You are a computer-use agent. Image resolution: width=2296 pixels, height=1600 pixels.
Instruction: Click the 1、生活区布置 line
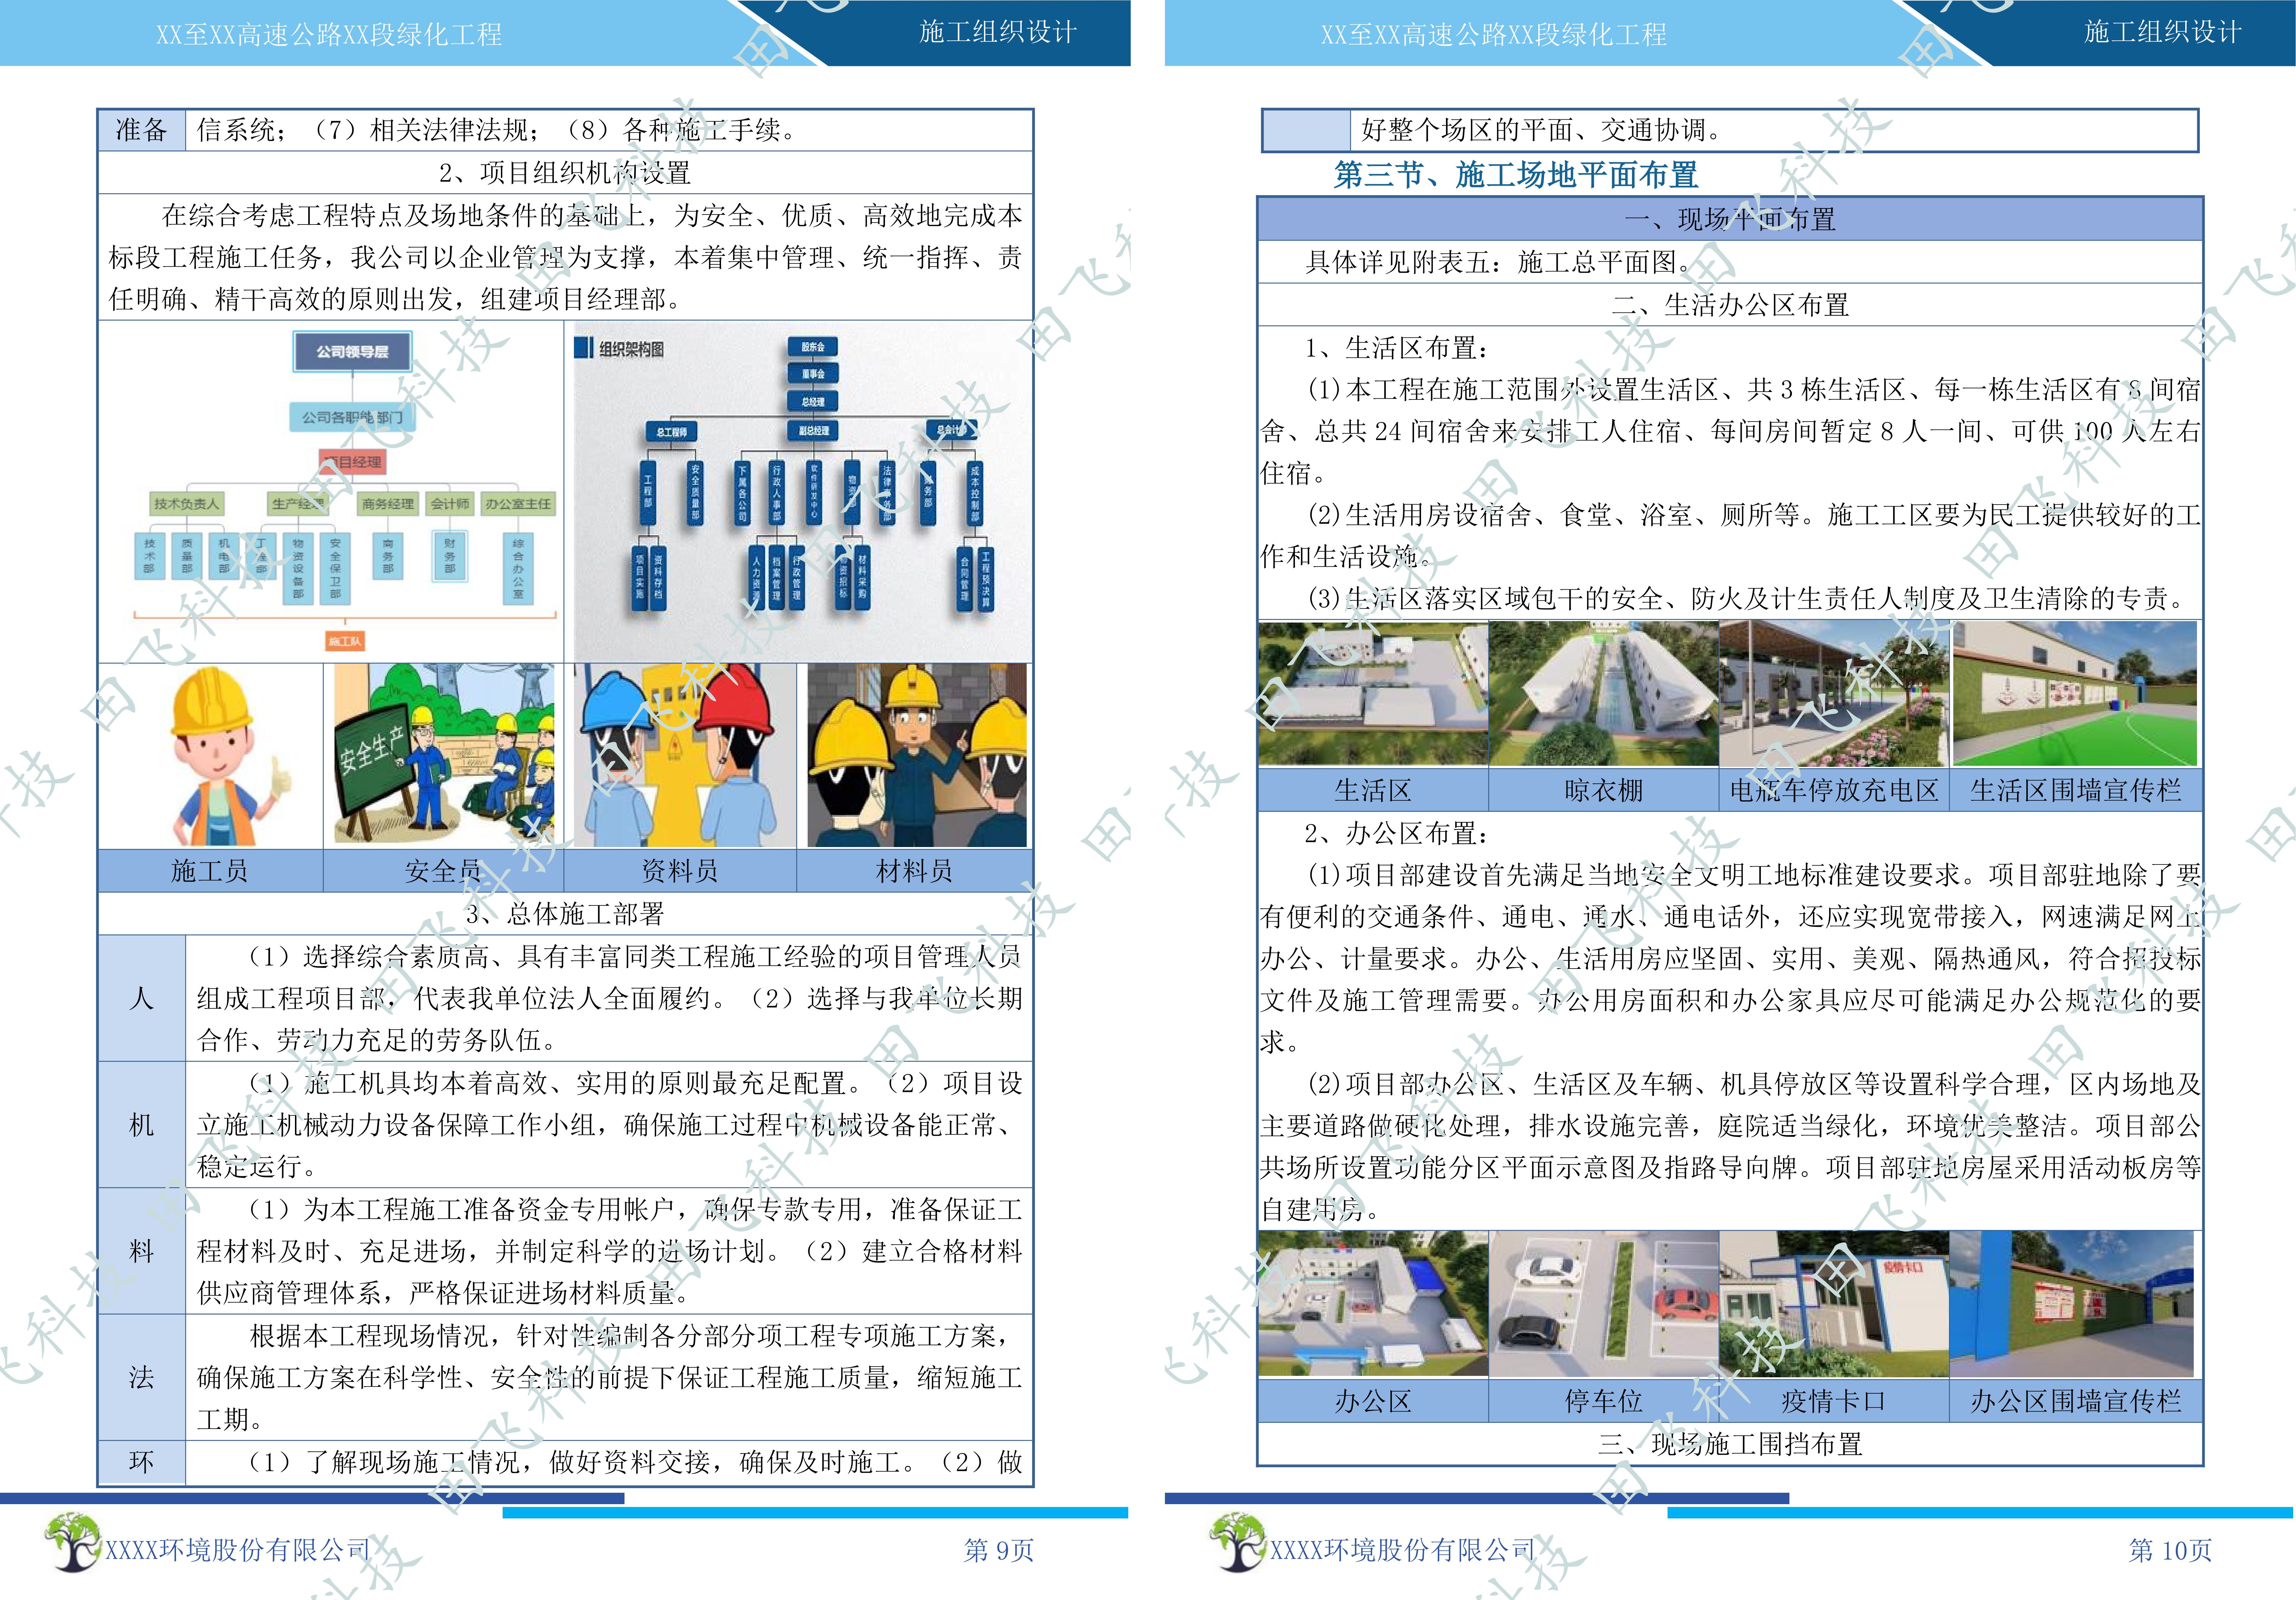1396,348
